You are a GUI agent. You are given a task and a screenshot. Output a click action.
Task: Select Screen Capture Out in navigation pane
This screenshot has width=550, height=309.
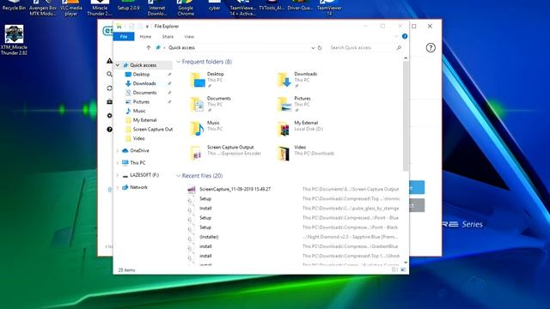[x=153, y=129]
